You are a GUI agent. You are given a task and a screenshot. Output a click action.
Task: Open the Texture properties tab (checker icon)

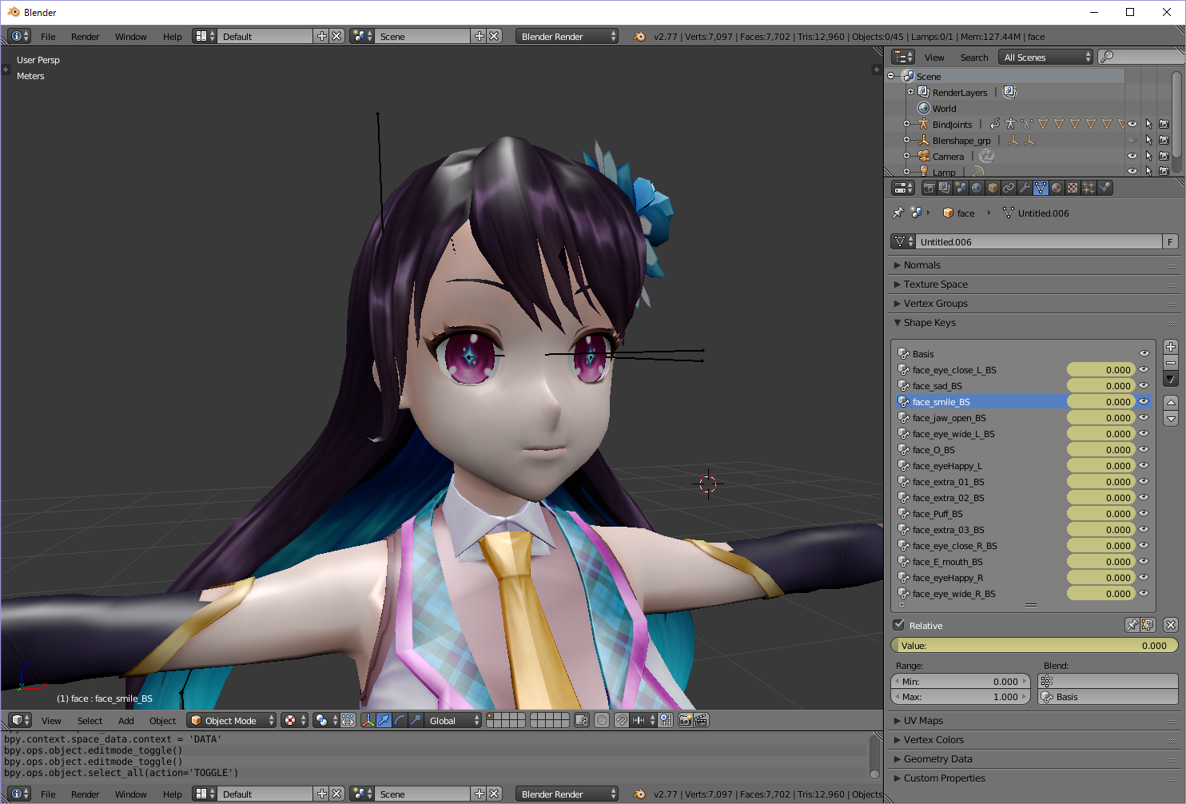[1073, 188]
